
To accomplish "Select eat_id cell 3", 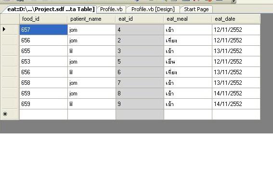I will pyautogui.click(x=140, y=51).
